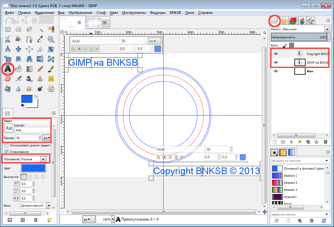Select the Free Select lasso tool
Viewport: 334px width, 227px height.
click(29, 29)
